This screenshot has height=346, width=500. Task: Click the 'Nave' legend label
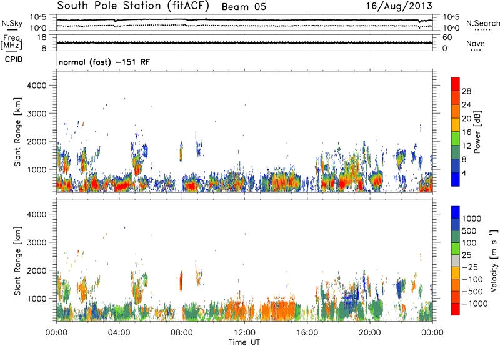point(476,44)
